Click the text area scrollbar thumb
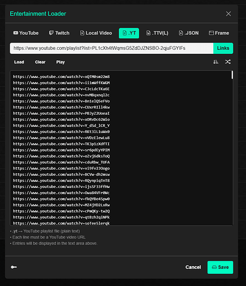 232,75
